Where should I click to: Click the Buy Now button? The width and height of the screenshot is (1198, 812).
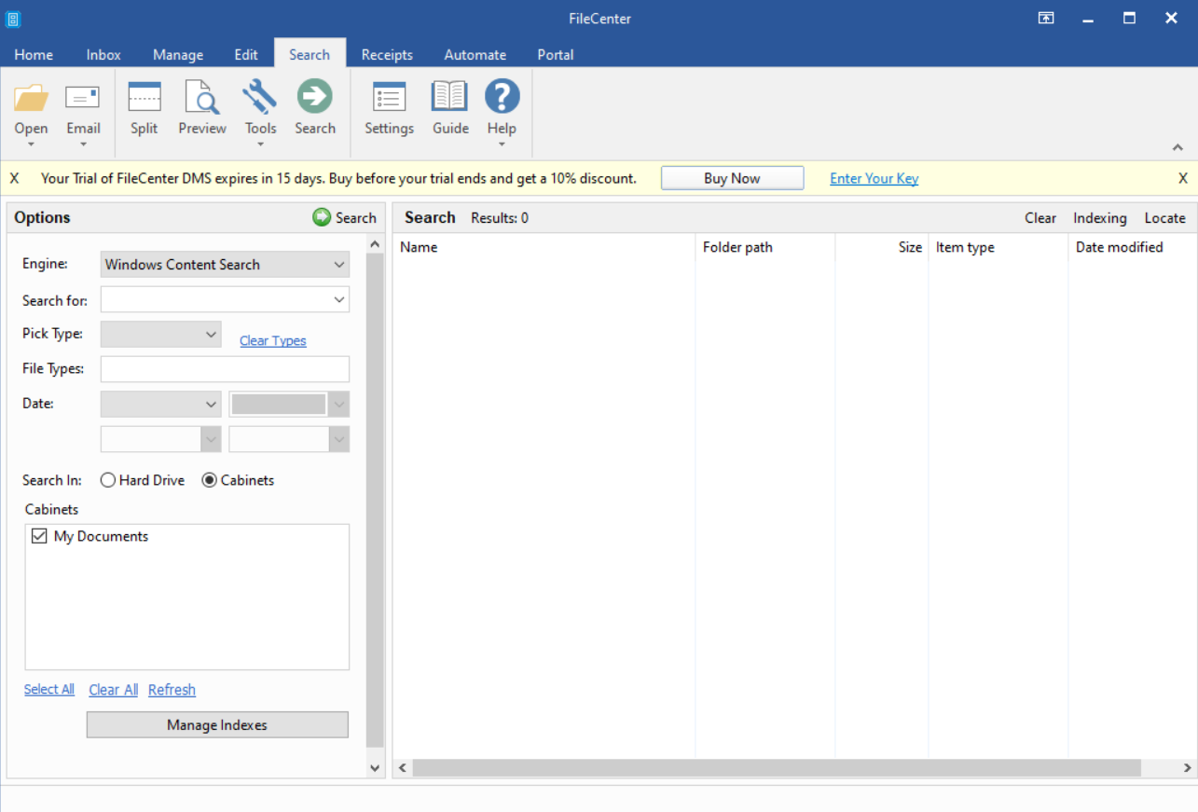click(x=732, y=177)
